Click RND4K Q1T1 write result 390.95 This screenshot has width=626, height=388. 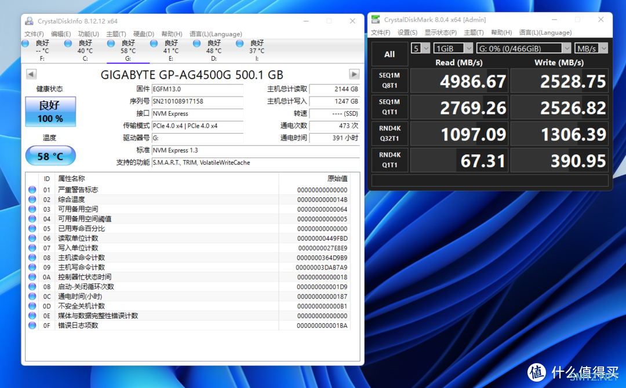coord(559,161)
